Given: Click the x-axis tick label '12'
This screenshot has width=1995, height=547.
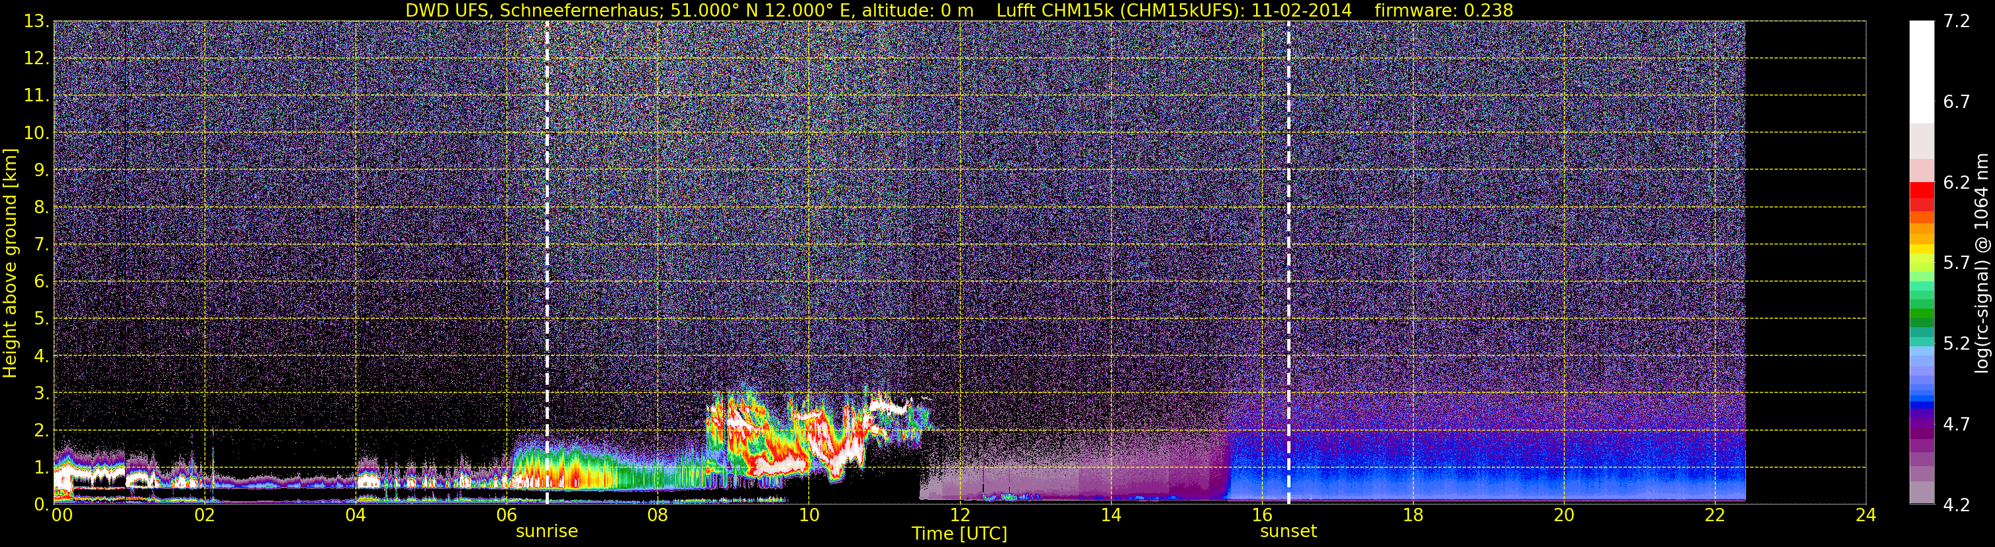Looking at the screenshot, I should (x=959, y=515).
